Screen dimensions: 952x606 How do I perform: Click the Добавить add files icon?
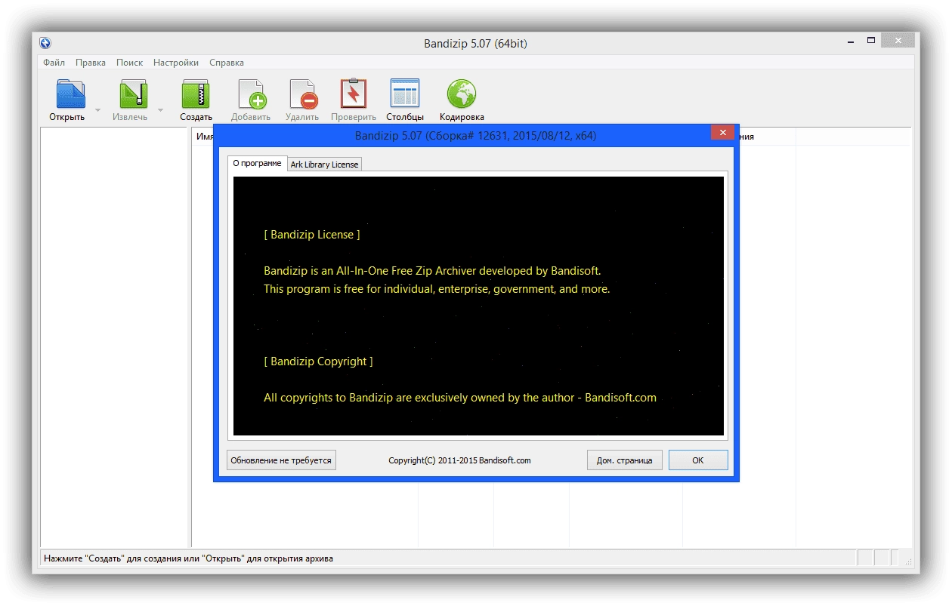[x=251, y=94]
